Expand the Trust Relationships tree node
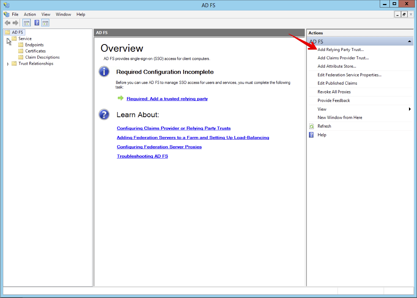The height and width of the screenshot is (298, 417). (8, 64)
